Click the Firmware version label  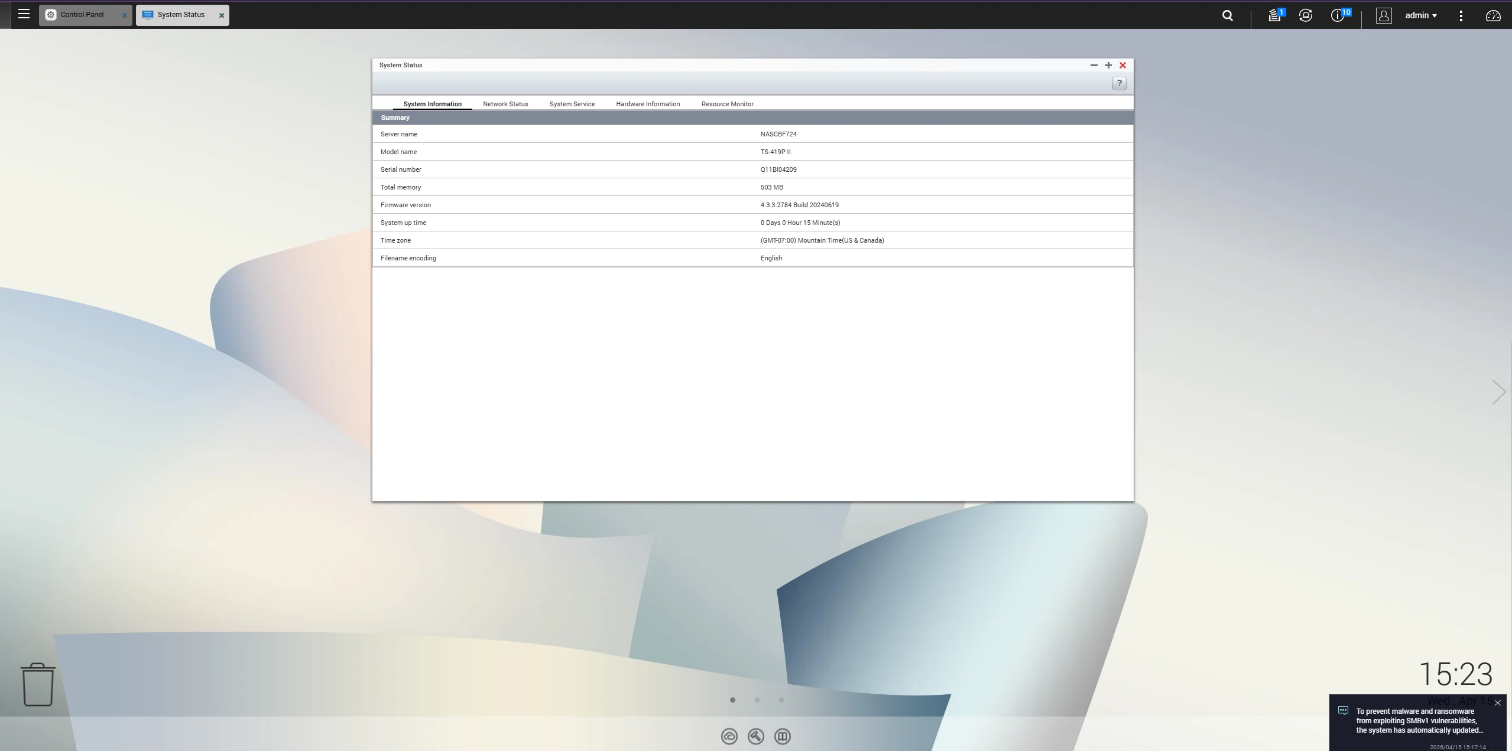[x=405, y=205]
